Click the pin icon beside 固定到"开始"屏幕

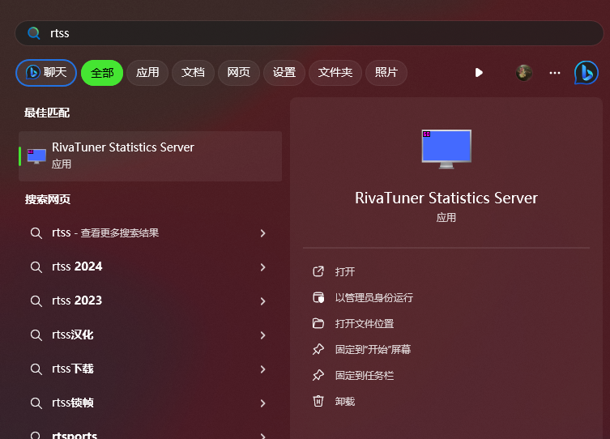pos(318,349)
